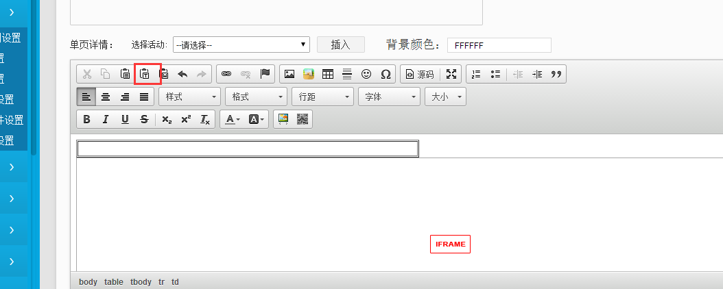
Task: Click the 插入 insert button
Action: [340, 45]
